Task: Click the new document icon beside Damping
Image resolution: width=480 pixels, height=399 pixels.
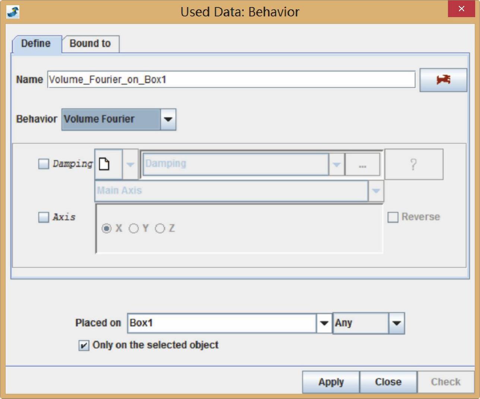Action: pos(105,164)
